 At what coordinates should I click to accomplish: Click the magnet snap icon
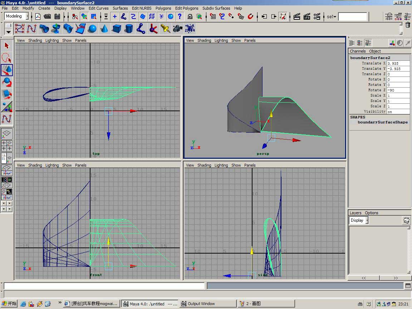[x=250, y=16]
